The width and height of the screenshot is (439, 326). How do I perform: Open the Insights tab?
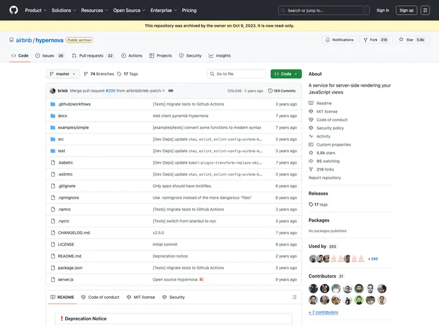pos(219,56)
